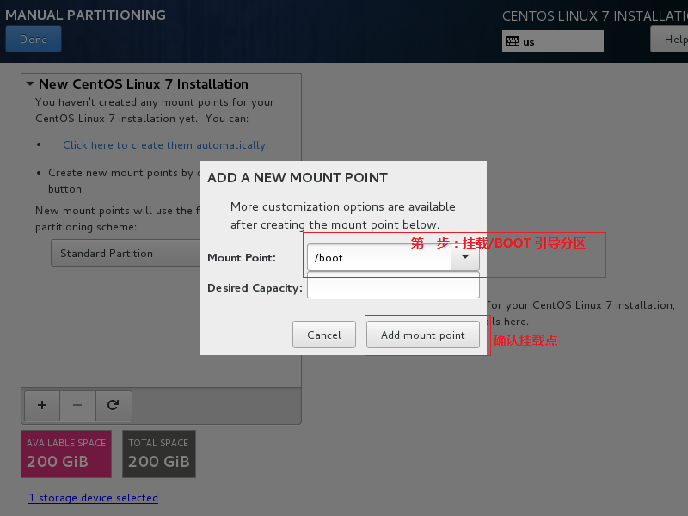This screenshot has width=688, height=516.
Task: Confirm with the Add mount point button
Action: [x=422, y=335]
